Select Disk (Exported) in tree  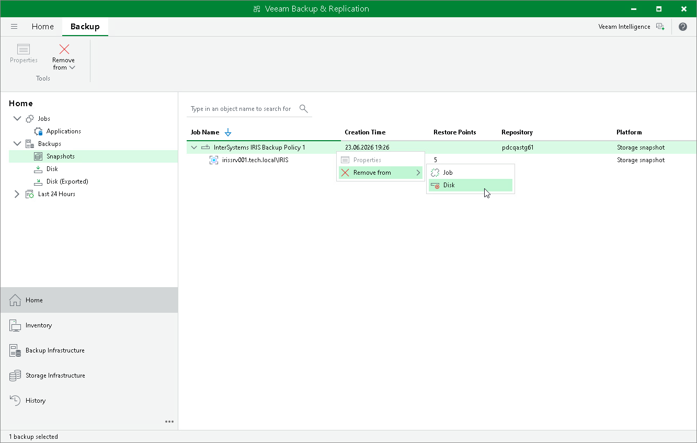point(67,181)
